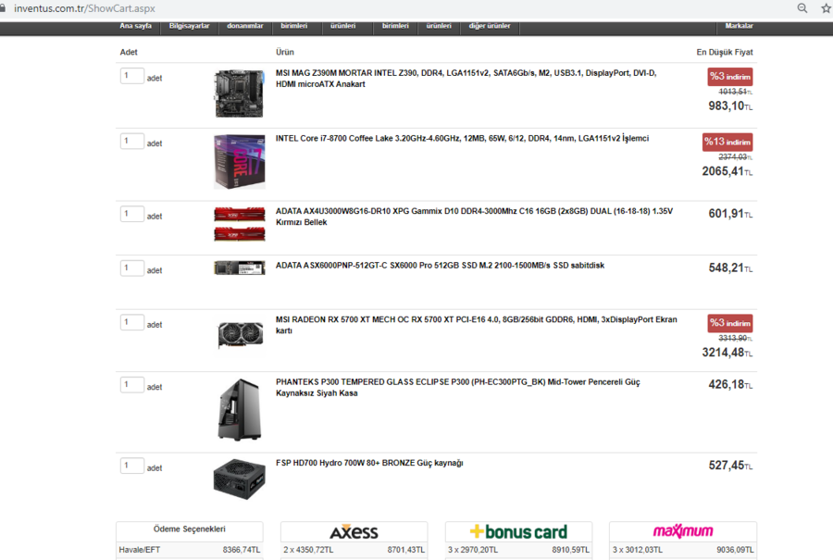The image size is (833, 560).
Task: Click Ödeme Seçenekleri heading
Action: coord(189,529)
